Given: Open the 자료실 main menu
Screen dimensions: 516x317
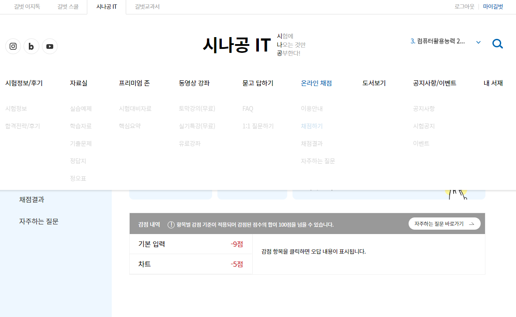Looking at the screenshot, I should point(79,83).
